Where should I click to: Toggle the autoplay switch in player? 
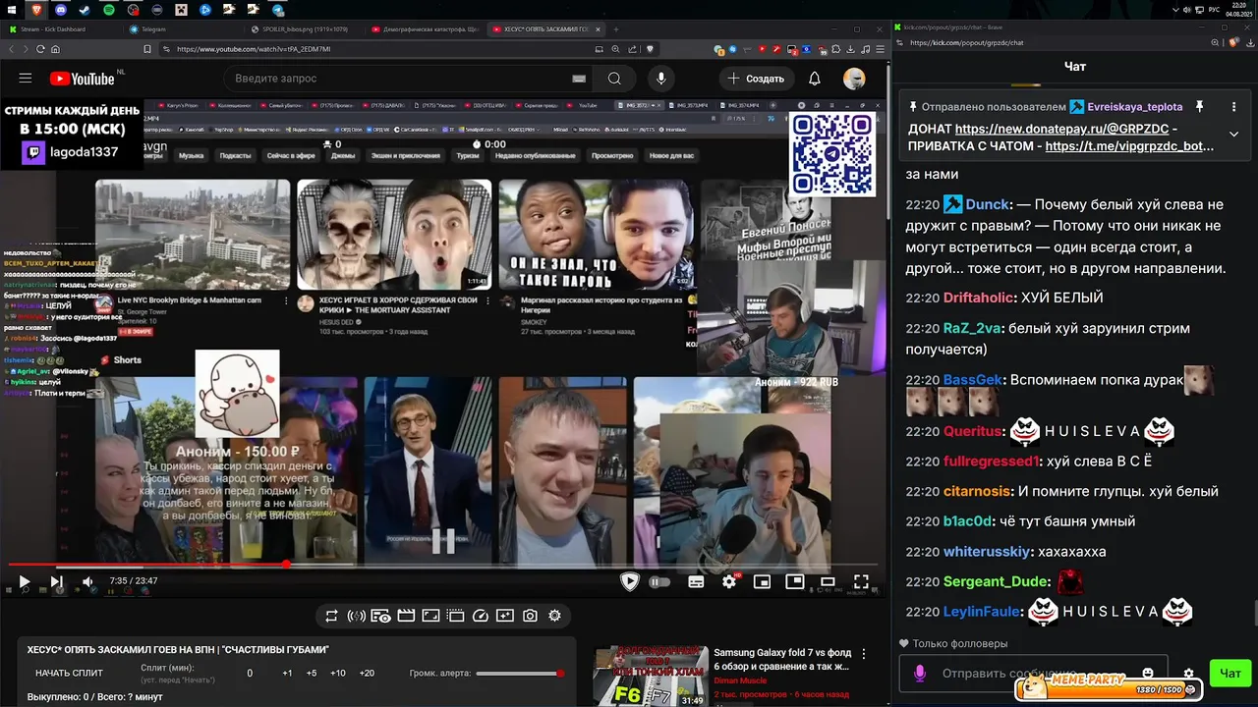tap(659, 581)
